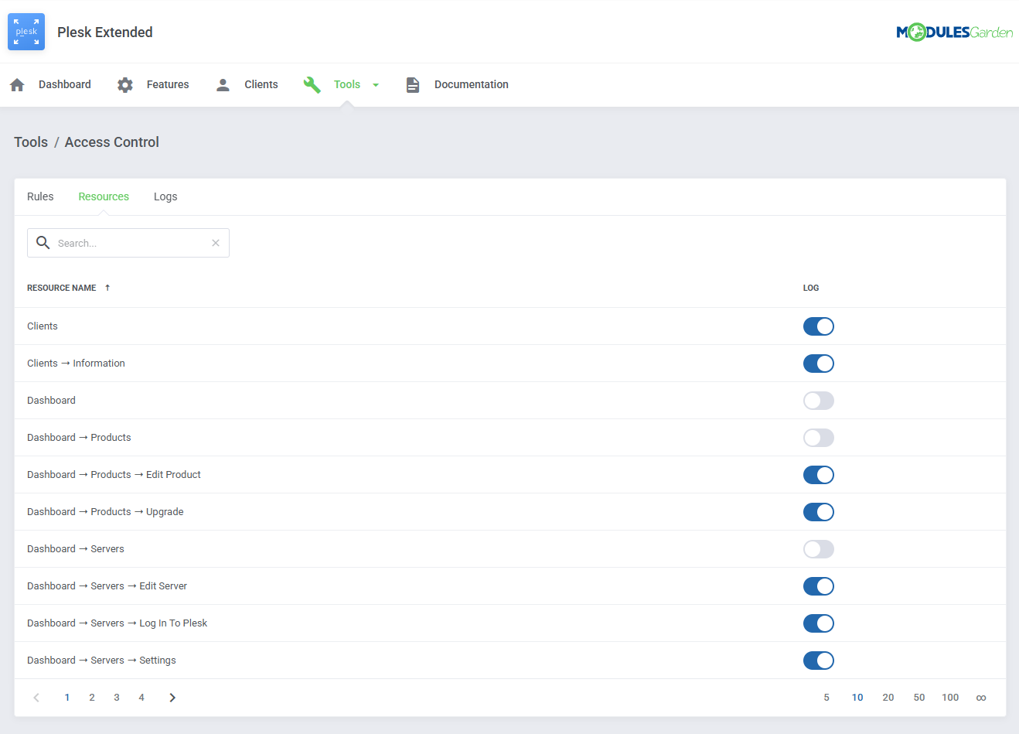
Task: Click the gear icon next to Features
Action: [124, 84]
